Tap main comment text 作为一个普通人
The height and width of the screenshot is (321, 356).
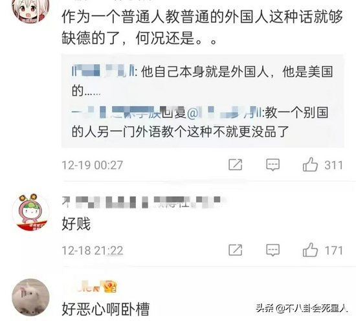coord(202,27)
